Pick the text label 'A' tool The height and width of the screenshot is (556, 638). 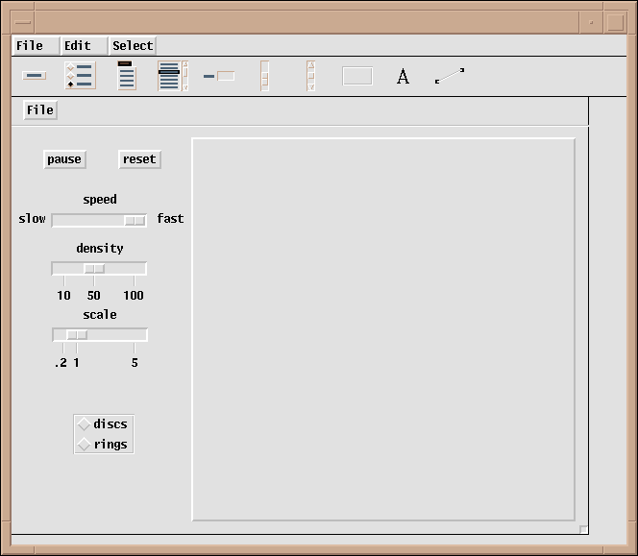403,76
